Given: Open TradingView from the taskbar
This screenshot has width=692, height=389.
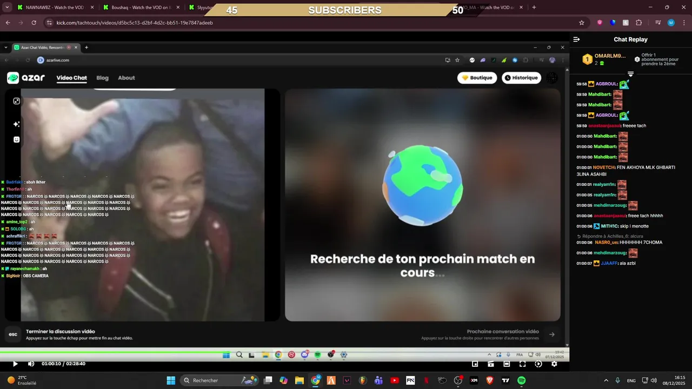Looking at the screenshot, I should (505, 380).
